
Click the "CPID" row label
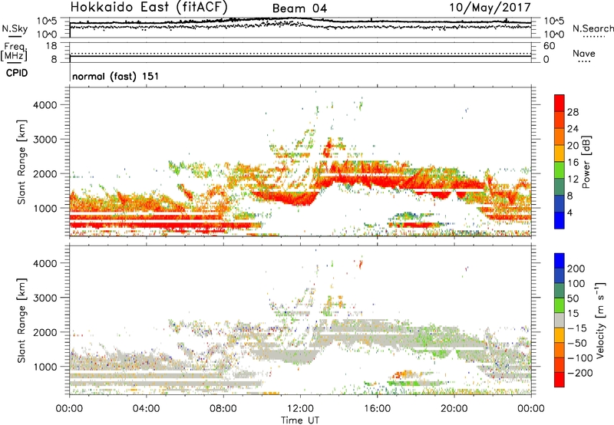click(17, 73)
